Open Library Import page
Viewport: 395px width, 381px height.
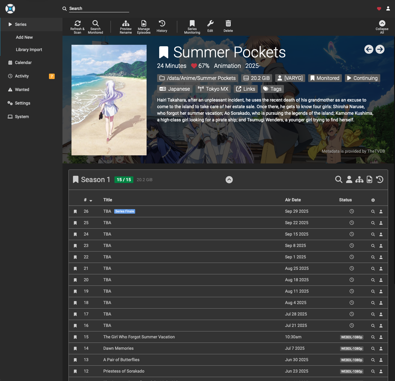click(31, 50)
